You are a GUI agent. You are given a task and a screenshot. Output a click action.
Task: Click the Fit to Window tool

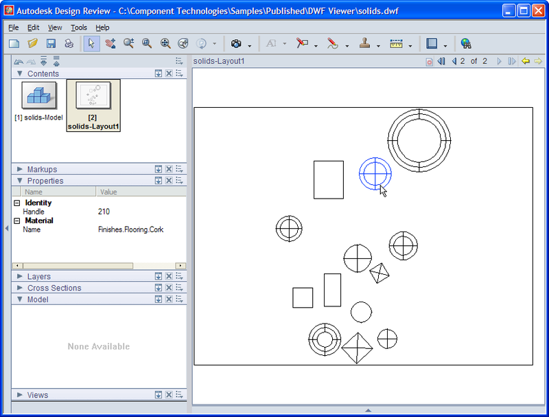point(165,43)
